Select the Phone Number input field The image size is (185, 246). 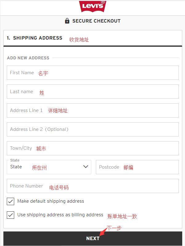93,186
